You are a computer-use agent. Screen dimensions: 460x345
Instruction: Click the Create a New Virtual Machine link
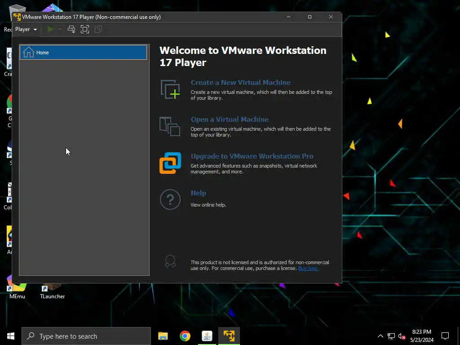[x=241, y=83]
